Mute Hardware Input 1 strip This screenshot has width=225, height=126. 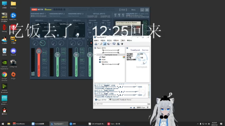45,75
